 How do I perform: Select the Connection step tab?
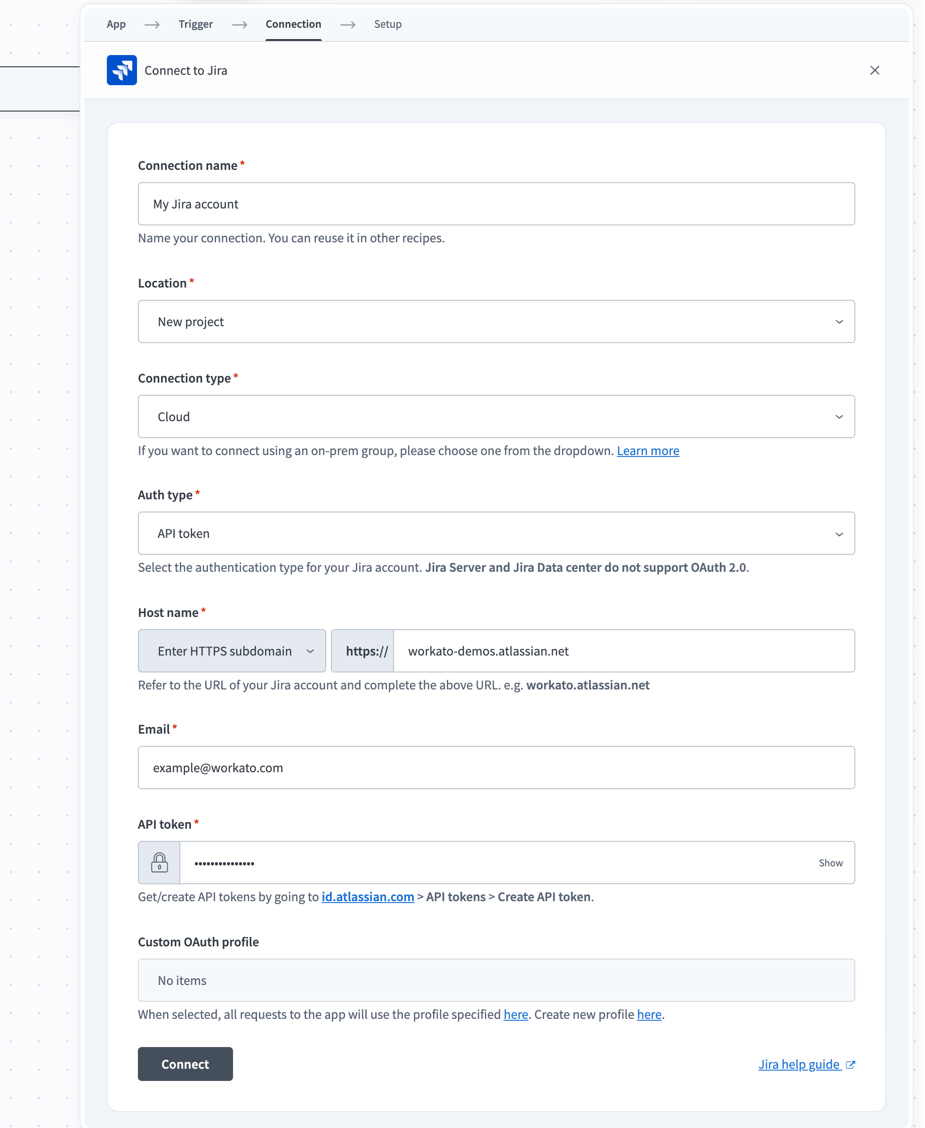[294, 24]
